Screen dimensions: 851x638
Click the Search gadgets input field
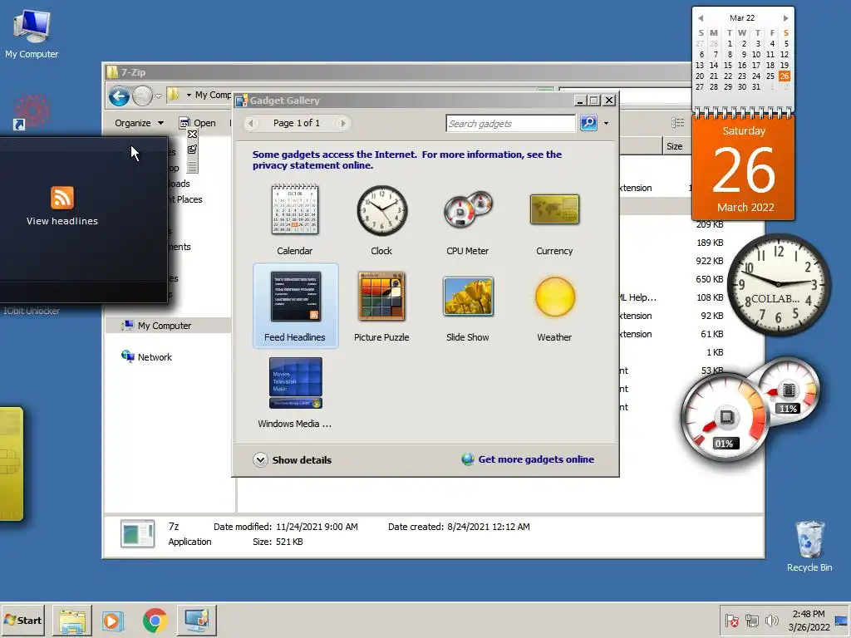(510, 124)
